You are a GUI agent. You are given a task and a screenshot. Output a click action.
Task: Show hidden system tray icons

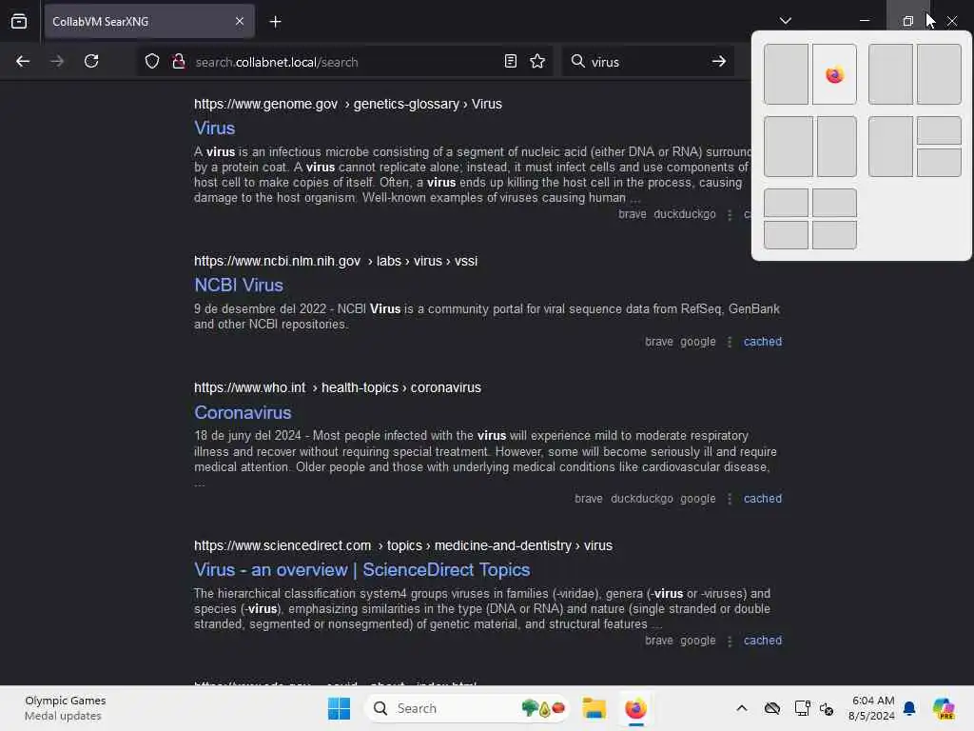pos(742,708)
